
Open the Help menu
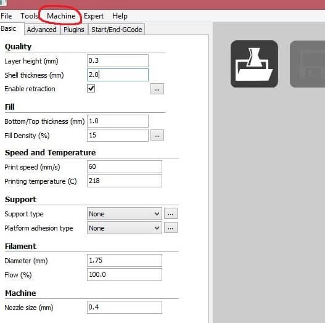point(120,16)
